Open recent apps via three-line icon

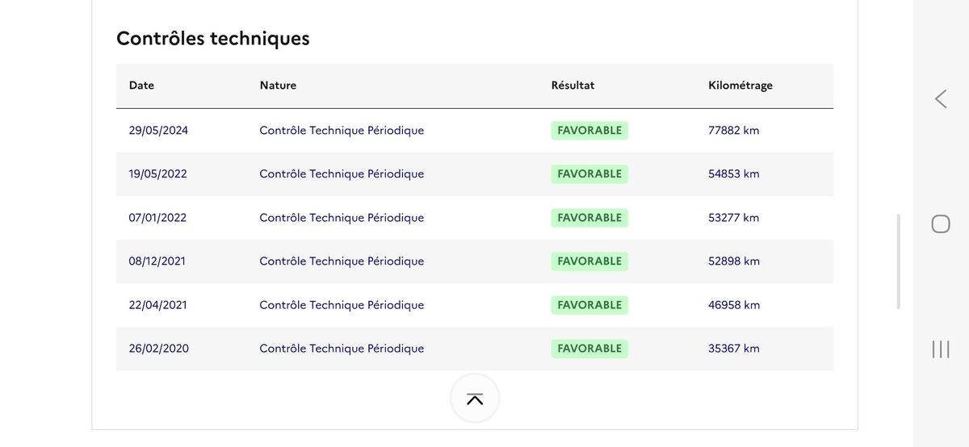point(941,349)
